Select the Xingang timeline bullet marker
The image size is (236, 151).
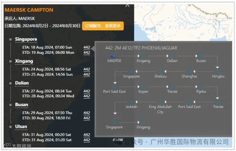pyautogui.click(x=10, y=61)
